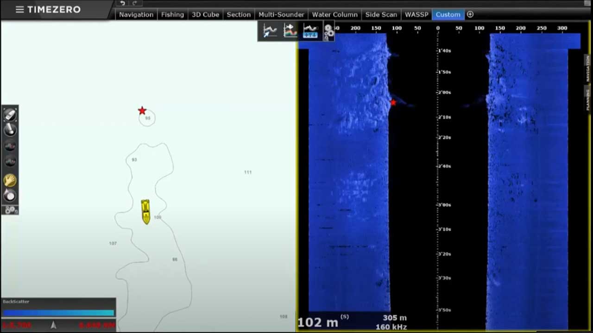Adjust the BackScatter blue color scale bar

pos(58,313)
